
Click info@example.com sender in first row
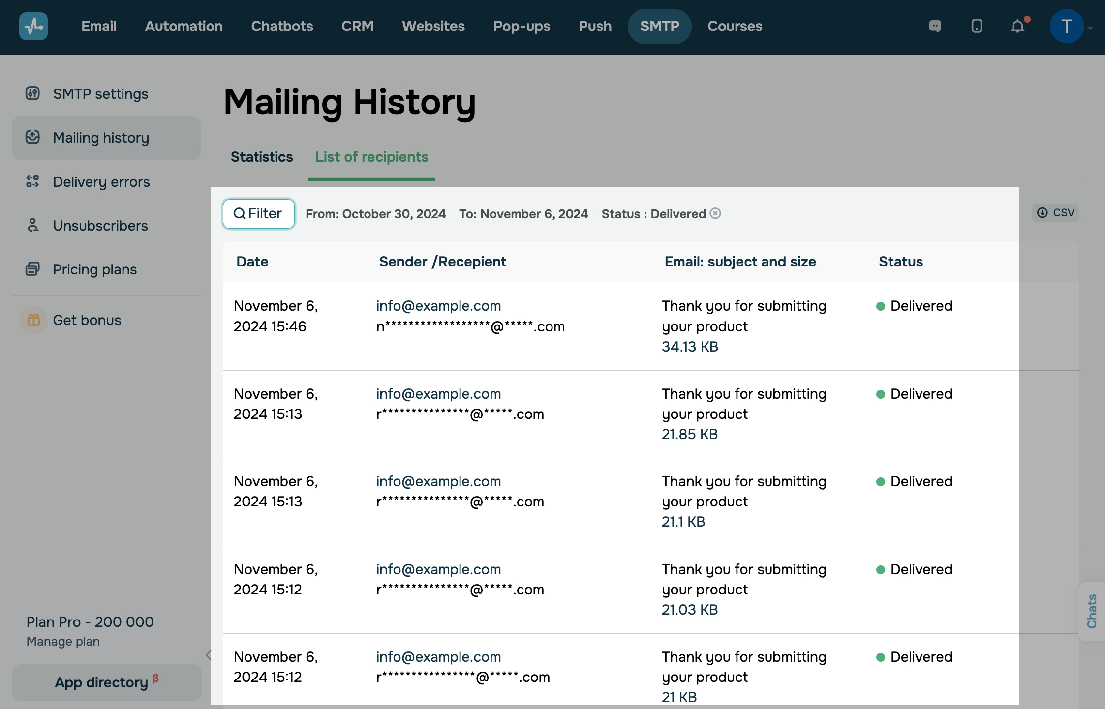[x=438, y=306]
